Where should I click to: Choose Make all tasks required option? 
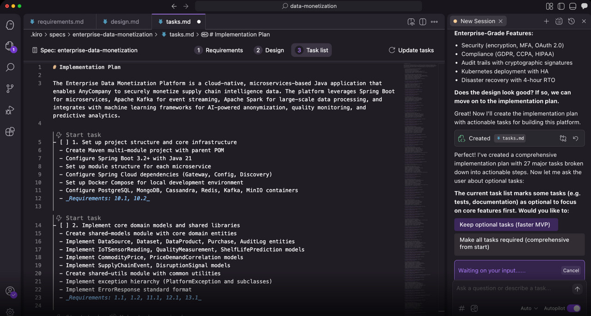click(x=519, y=243)
